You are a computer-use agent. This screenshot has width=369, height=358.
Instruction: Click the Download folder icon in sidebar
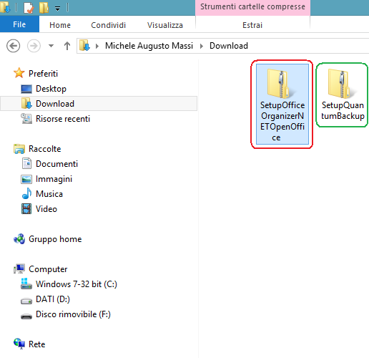[26, 103]
